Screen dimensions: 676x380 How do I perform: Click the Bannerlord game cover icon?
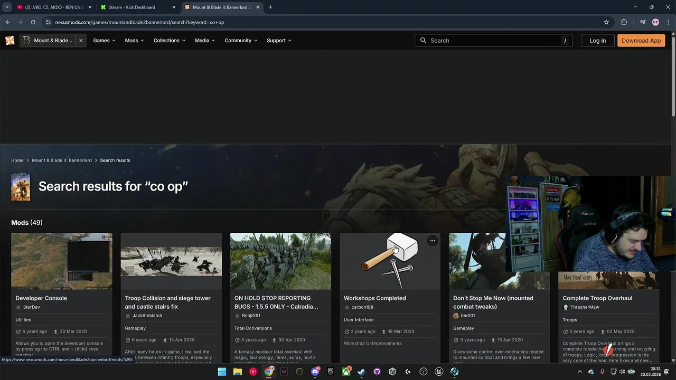click(x=21, y=187)
